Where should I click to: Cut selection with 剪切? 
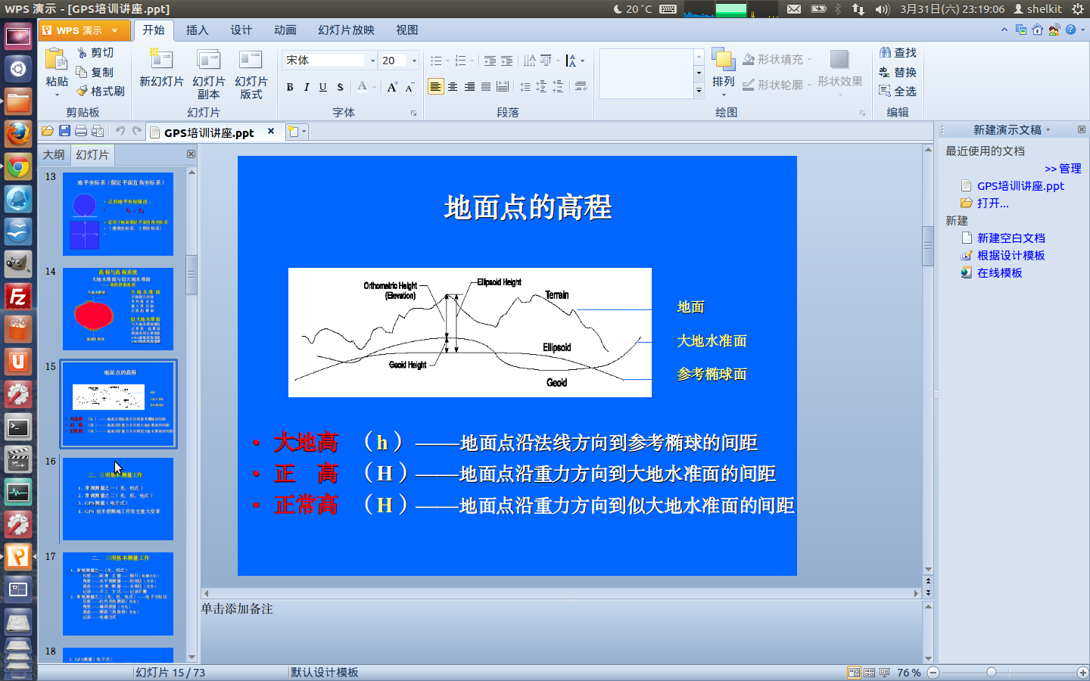tap(95, 52)
